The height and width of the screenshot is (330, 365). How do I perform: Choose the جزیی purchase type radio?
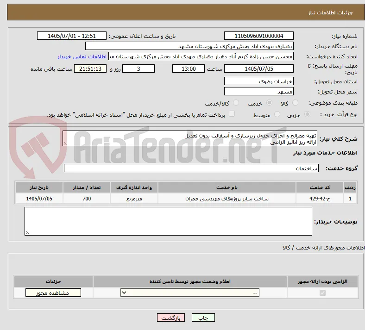[307, 114]
